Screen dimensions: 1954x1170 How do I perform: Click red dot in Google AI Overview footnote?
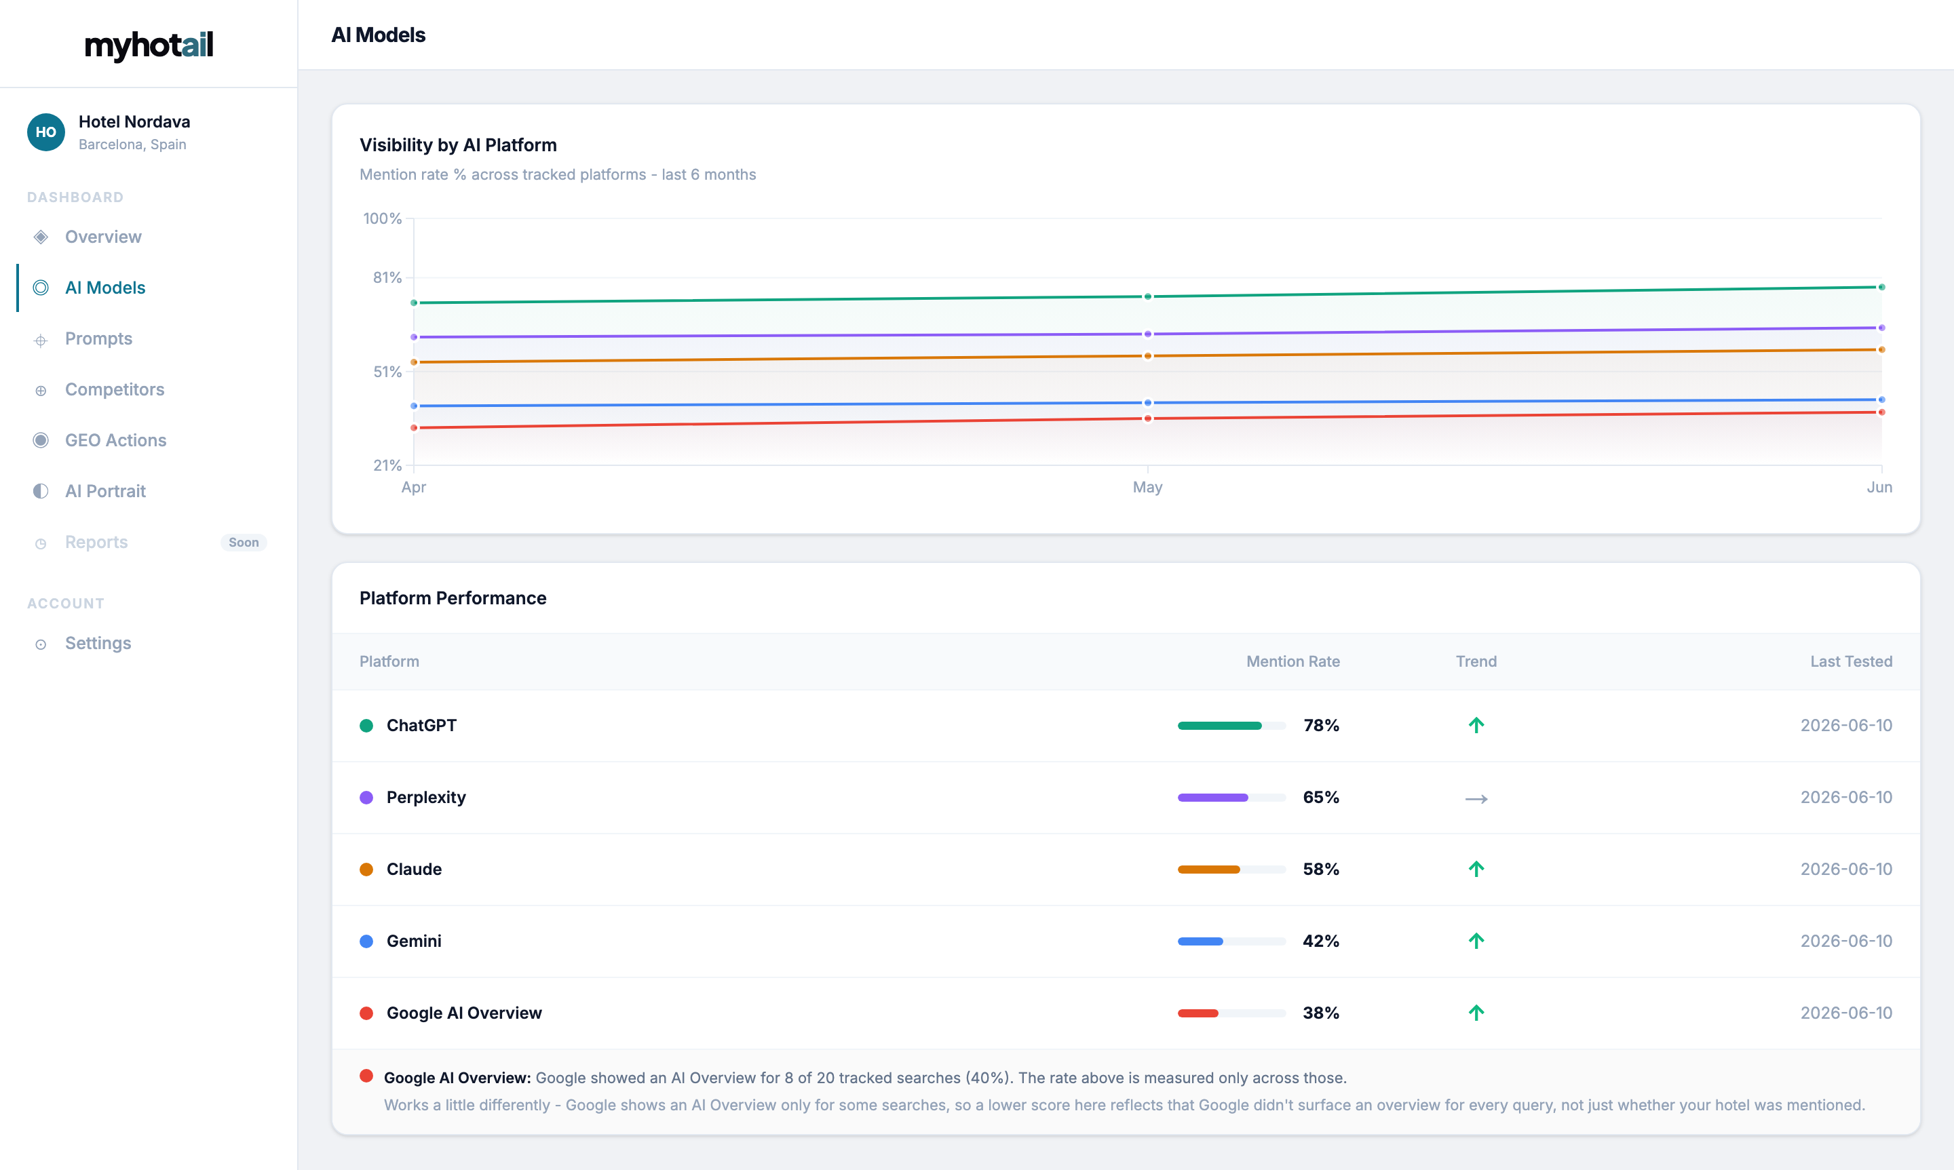[x=366, y=1076]
